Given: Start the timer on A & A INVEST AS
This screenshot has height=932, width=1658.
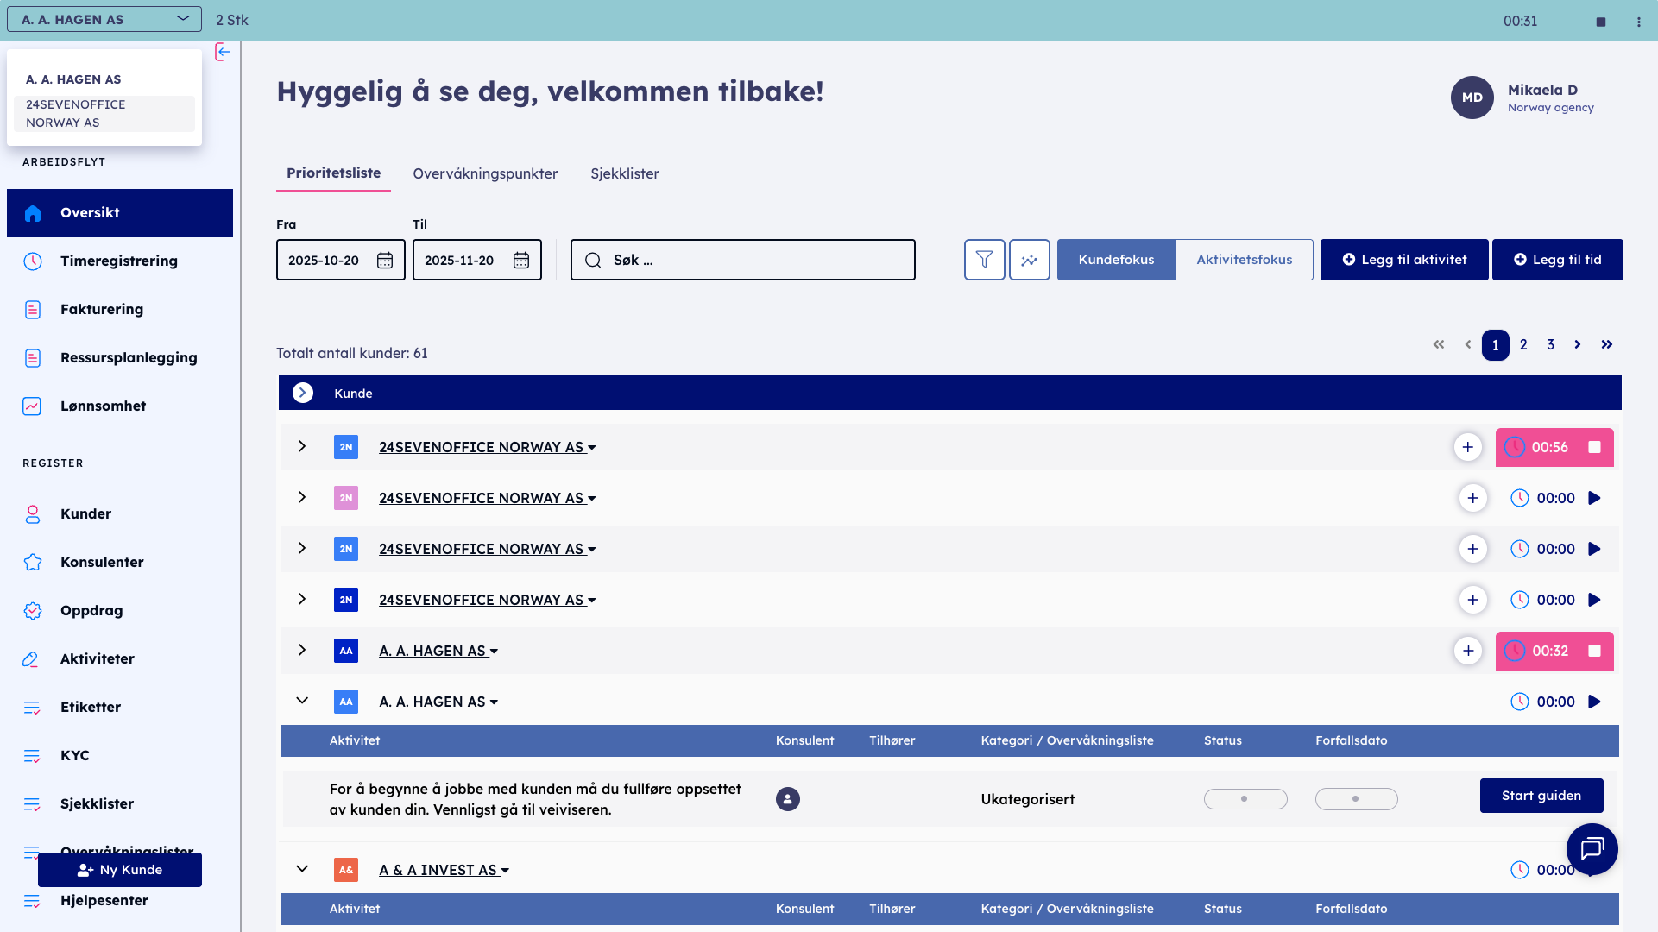Looking at the screenshot, I should coord(1592,870).
